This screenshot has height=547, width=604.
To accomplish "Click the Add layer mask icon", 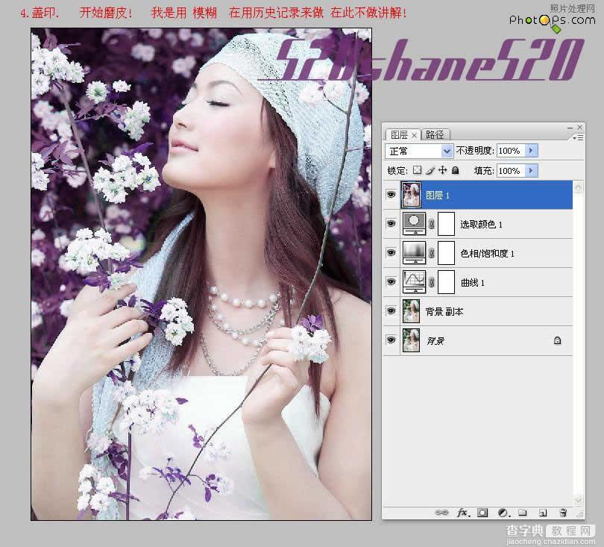I will click(x=482, y=513).
